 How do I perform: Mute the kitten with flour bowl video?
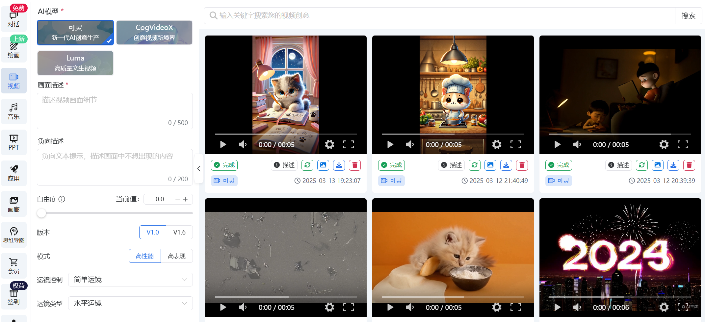410,308
